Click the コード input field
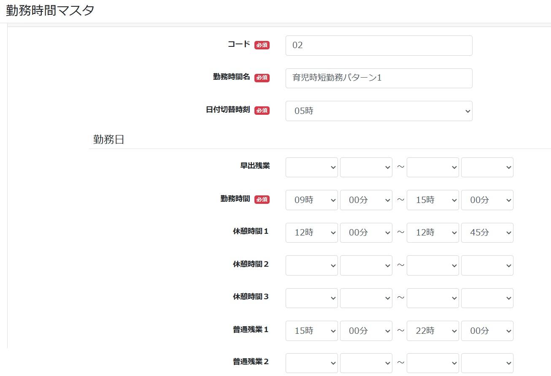The width and height of the screenshot is (551, 376). (378, 46)
